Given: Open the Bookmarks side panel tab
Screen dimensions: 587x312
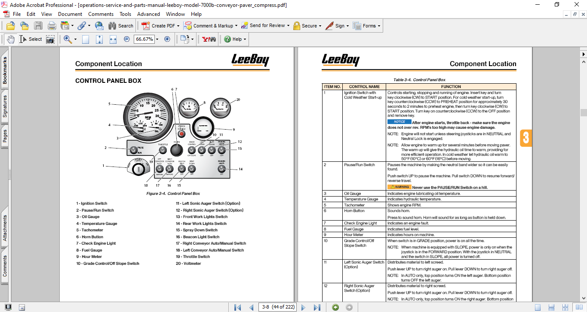Looking at the screenshot, I should (5, 70).
